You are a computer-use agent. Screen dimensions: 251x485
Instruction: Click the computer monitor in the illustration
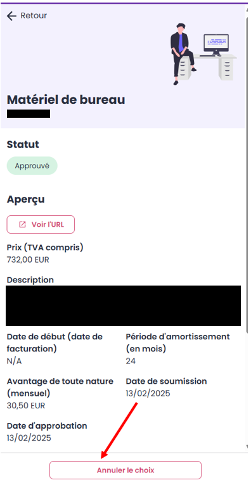(x=216, y=44)
